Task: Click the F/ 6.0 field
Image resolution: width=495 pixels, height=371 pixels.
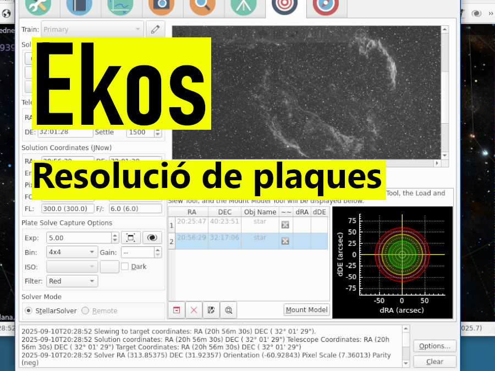Action: point(135,208)
